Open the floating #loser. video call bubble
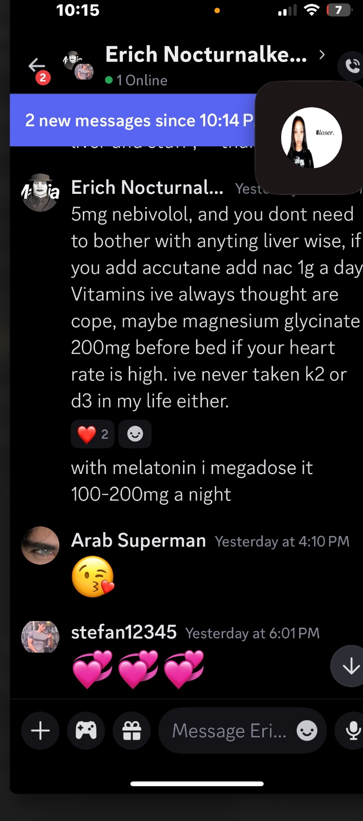Image resolution: width=363 pixels, height=821 pixels. tap(311, 138)
